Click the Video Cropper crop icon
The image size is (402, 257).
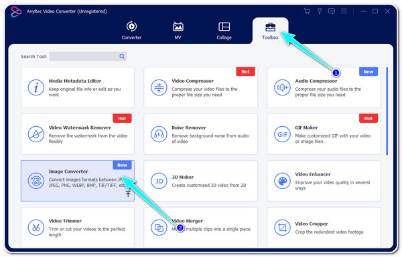point(282,228)
